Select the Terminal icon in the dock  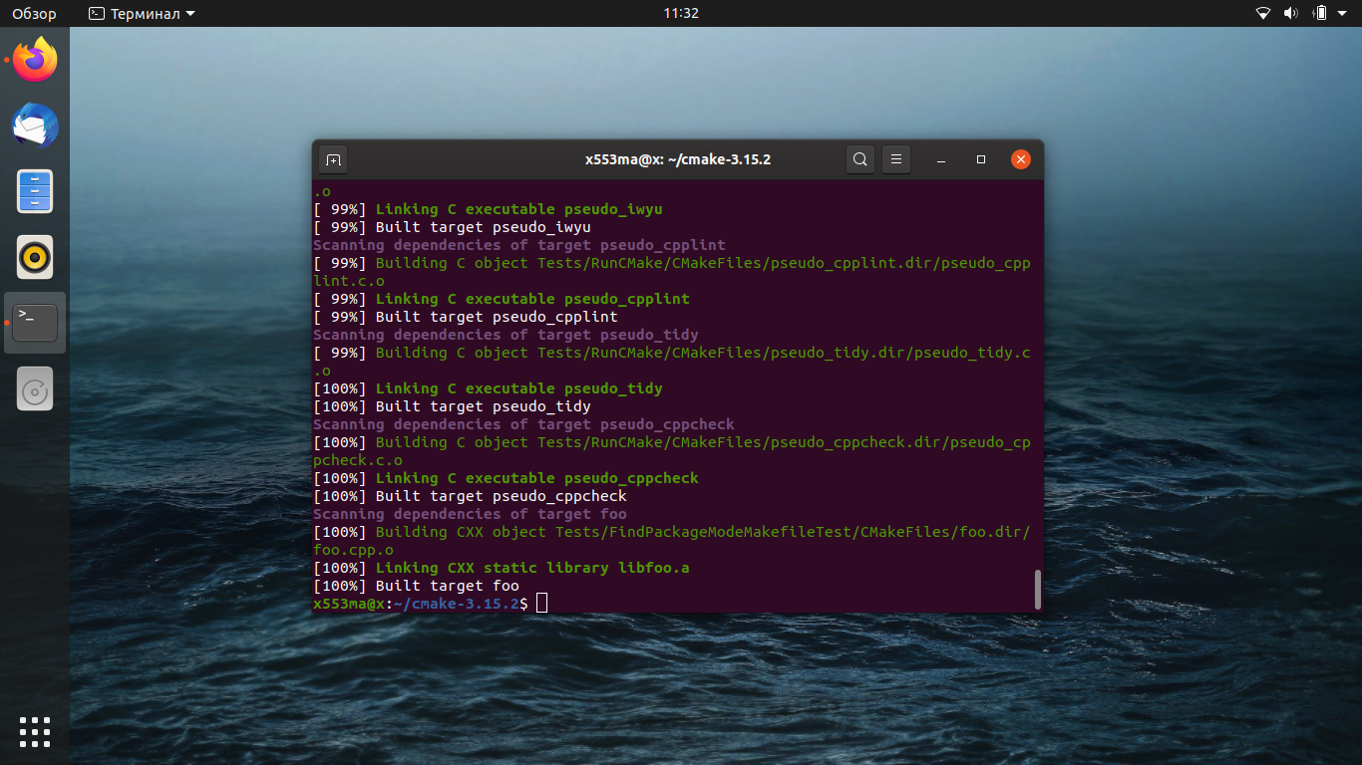tap(35, 323)
